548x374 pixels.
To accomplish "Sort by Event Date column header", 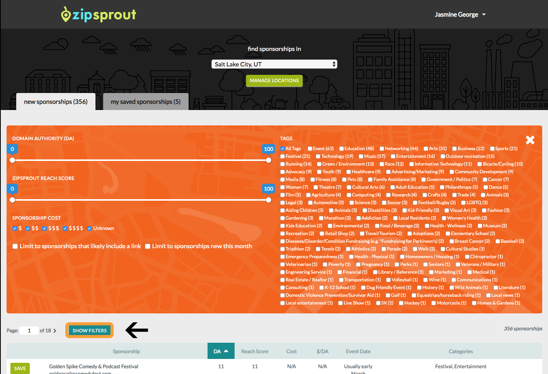I will click(358, 351).
